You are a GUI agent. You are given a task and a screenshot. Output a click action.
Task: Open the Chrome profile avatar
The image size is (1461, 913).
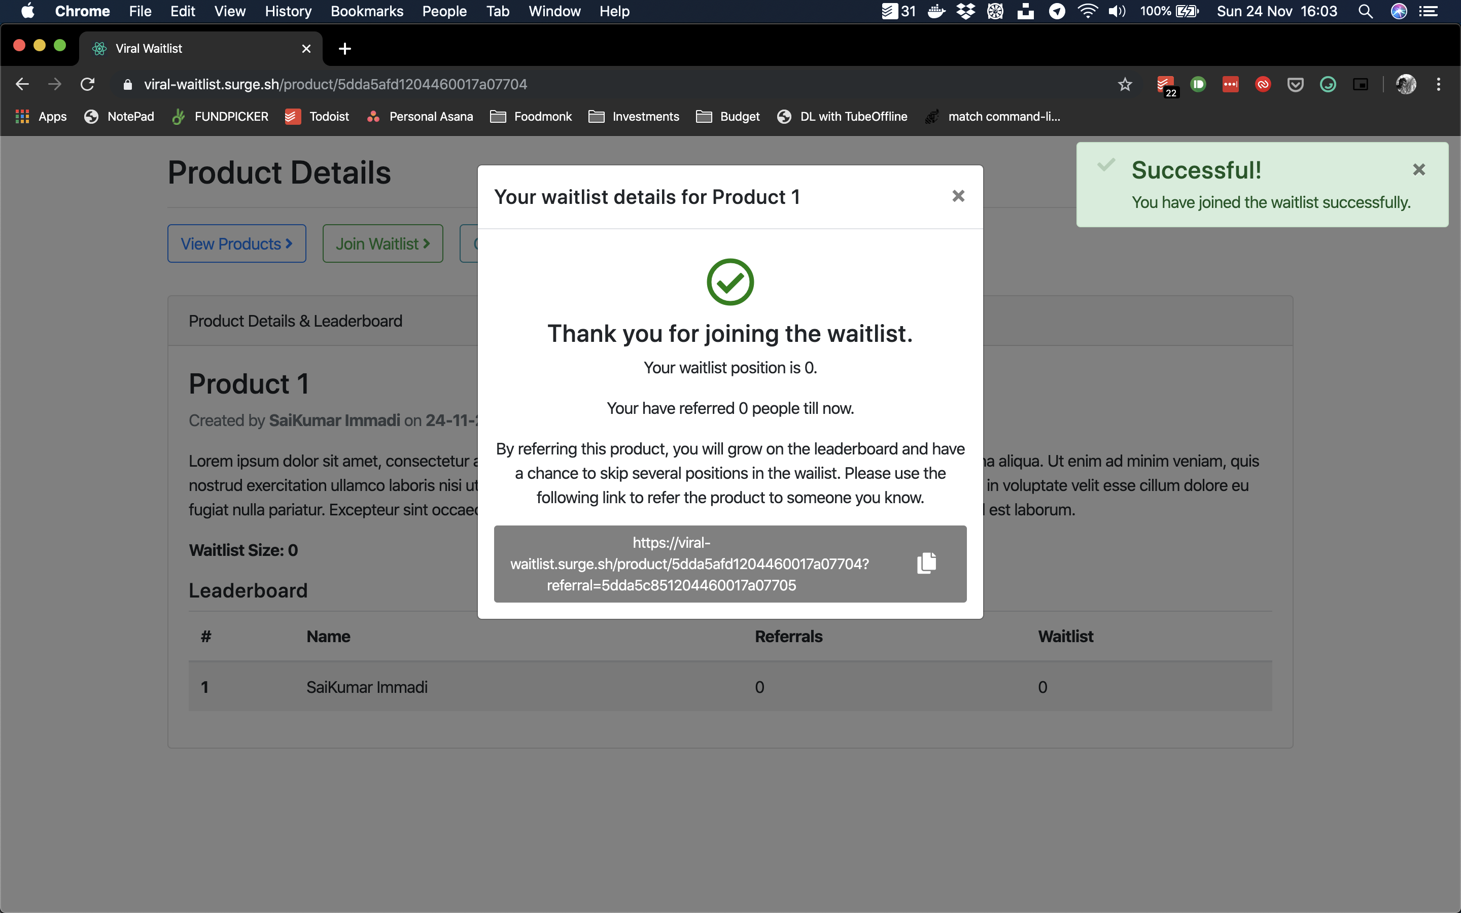1406,85
